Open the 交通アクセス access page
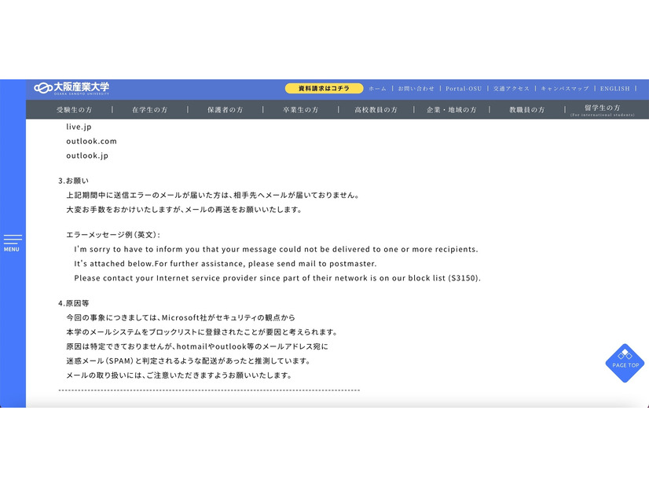 (x=511, y=88)
